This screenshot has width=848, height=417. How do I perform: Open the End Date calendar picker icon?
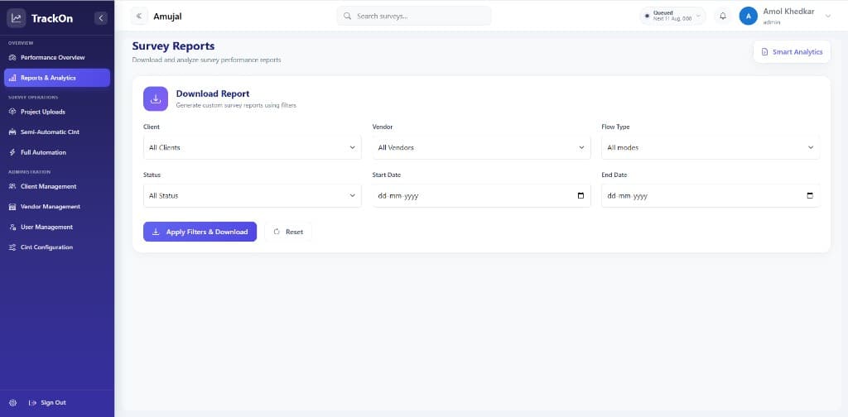pyautogui.click(x=810, y=195)
